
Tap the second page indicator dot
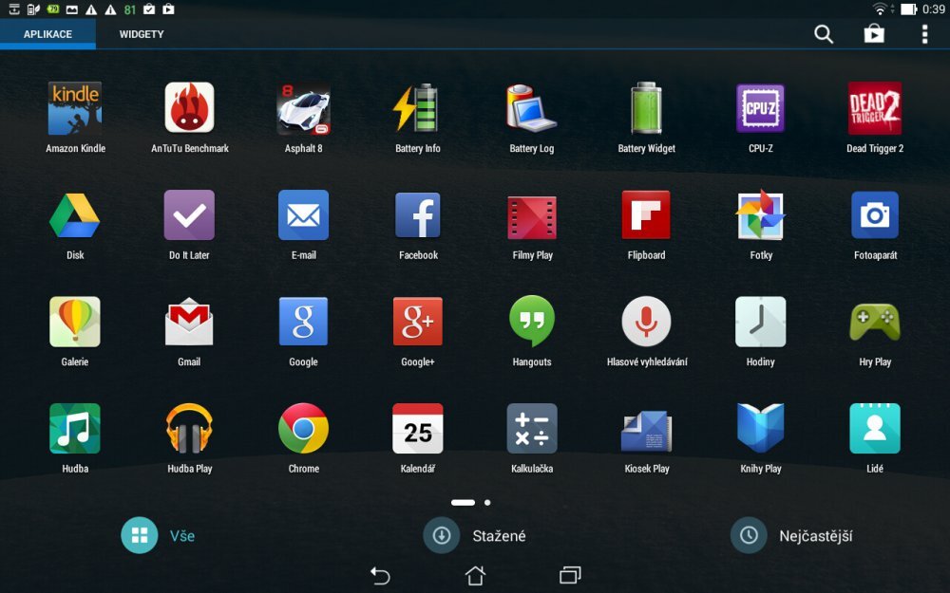(x=487, y=502)
